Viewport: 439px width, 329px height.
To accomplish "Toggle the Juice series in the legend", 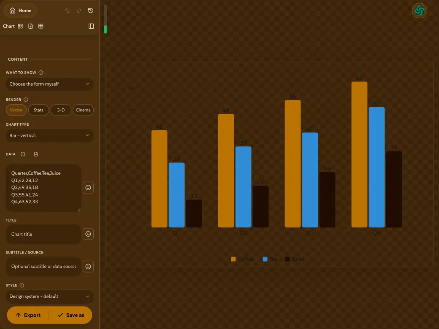I will [x=295, y=259].
